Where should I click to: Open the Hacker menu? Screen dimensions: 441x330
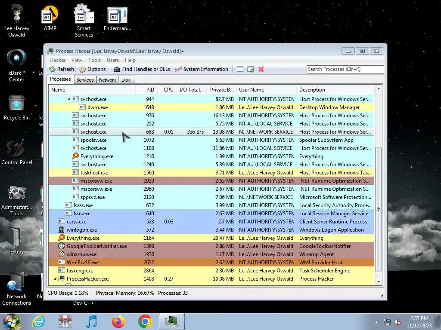[57, 60]
